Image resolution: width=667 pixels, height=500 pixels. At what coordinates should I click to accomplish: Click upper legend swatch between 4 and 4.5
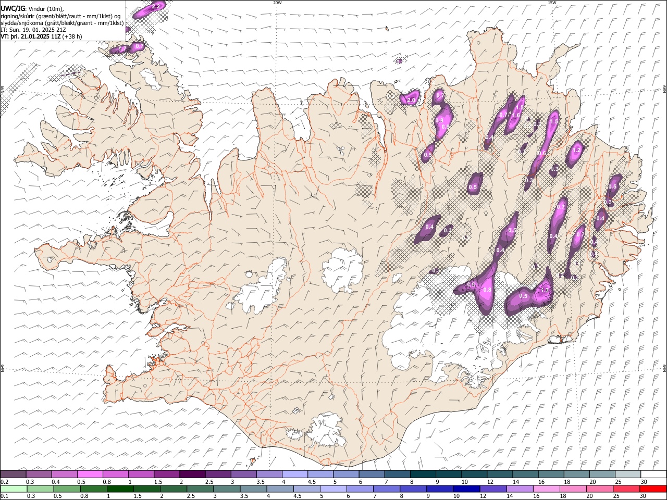(294, 474)
